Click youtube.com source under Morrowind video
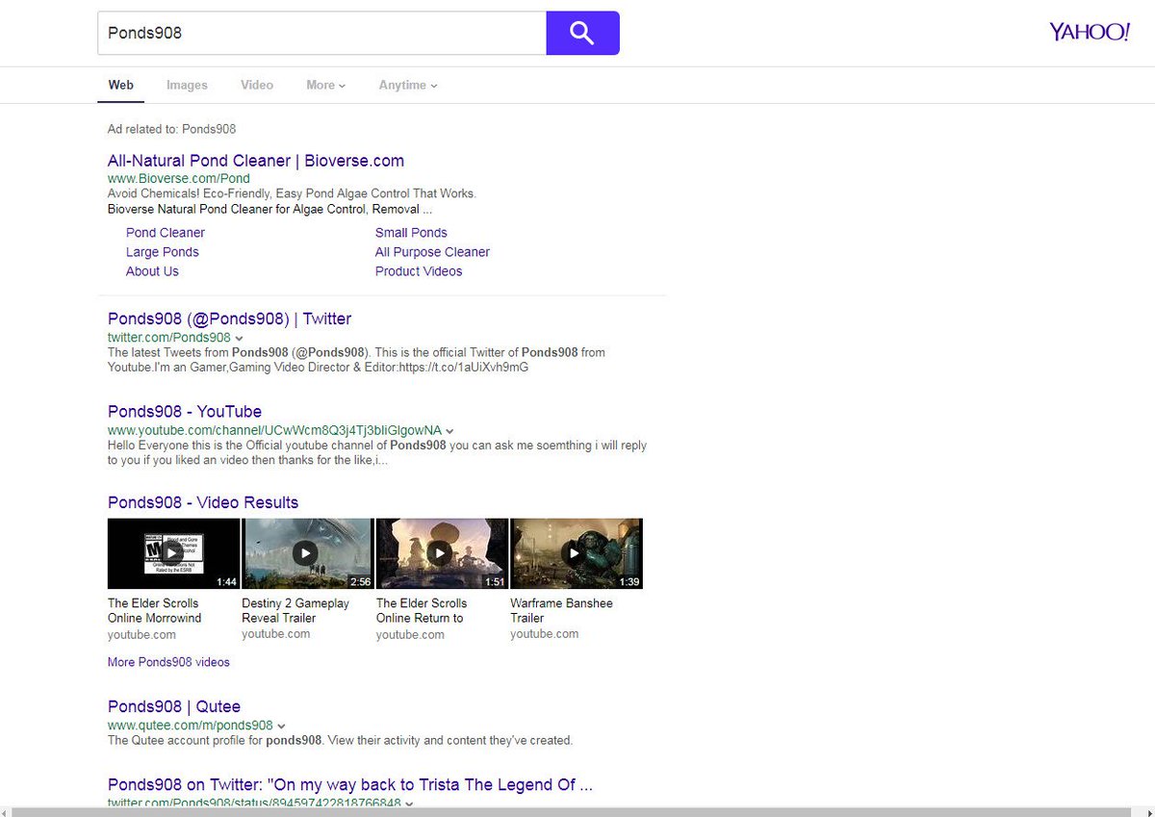Viewport: 1155px width, 817px height. click(x=141, y=634)
